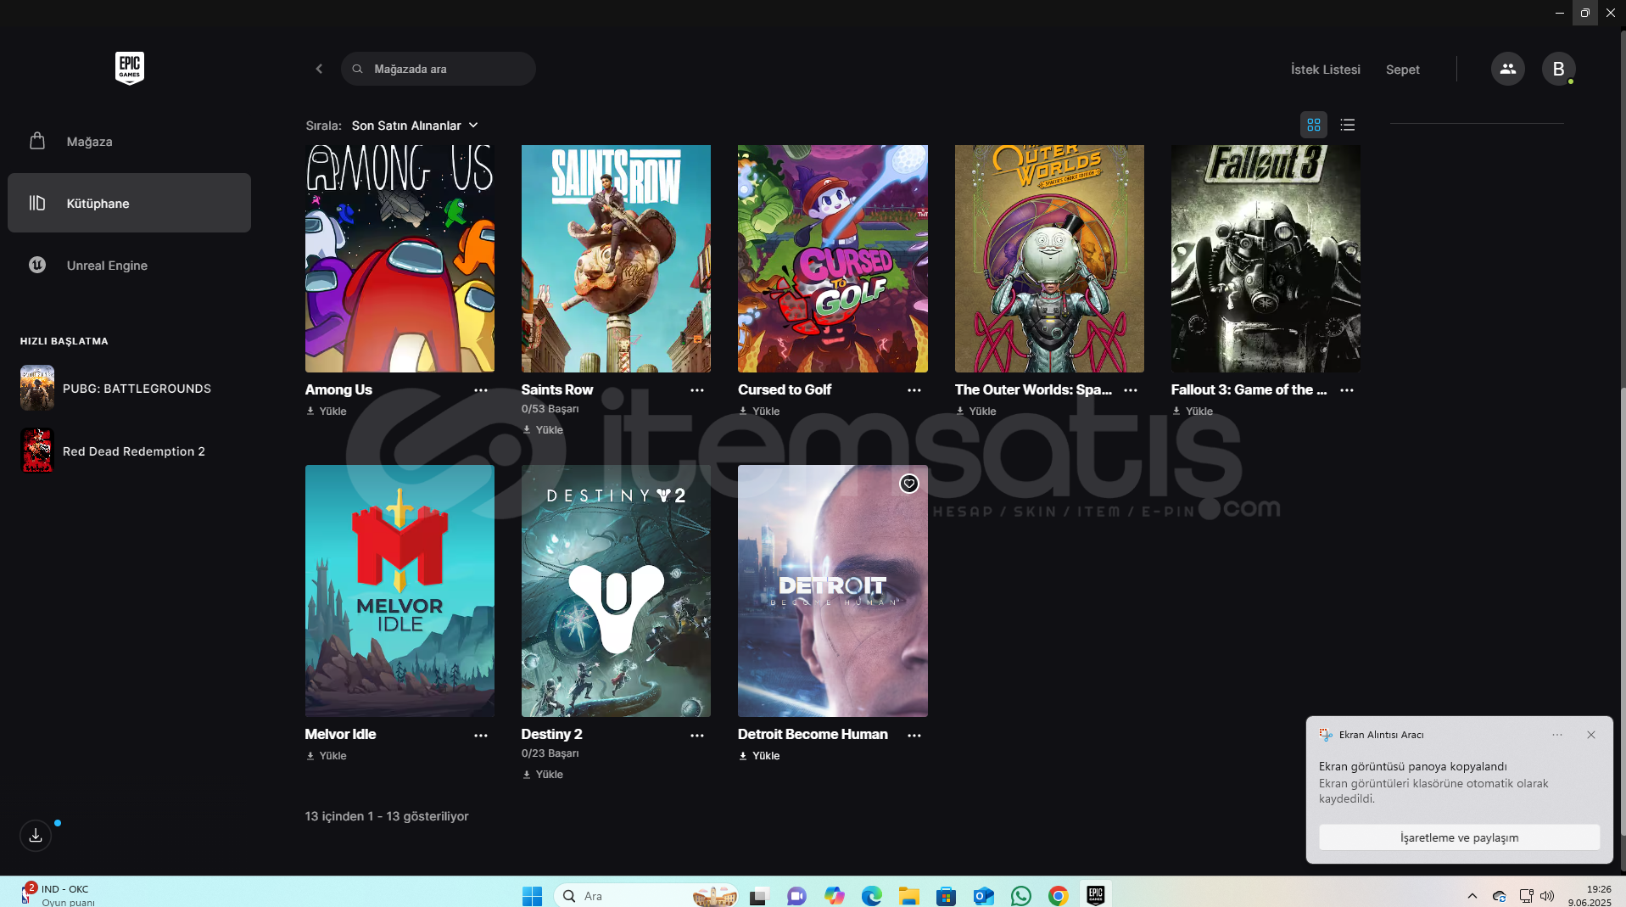Open WhatsApp from taskbar
1626x907 pixels.
click(x=1021, y=896)
